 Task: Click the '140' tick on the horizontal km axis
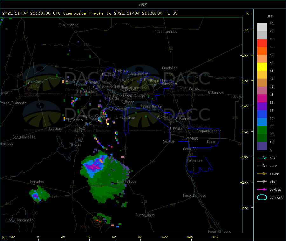[x=215, y=237]
